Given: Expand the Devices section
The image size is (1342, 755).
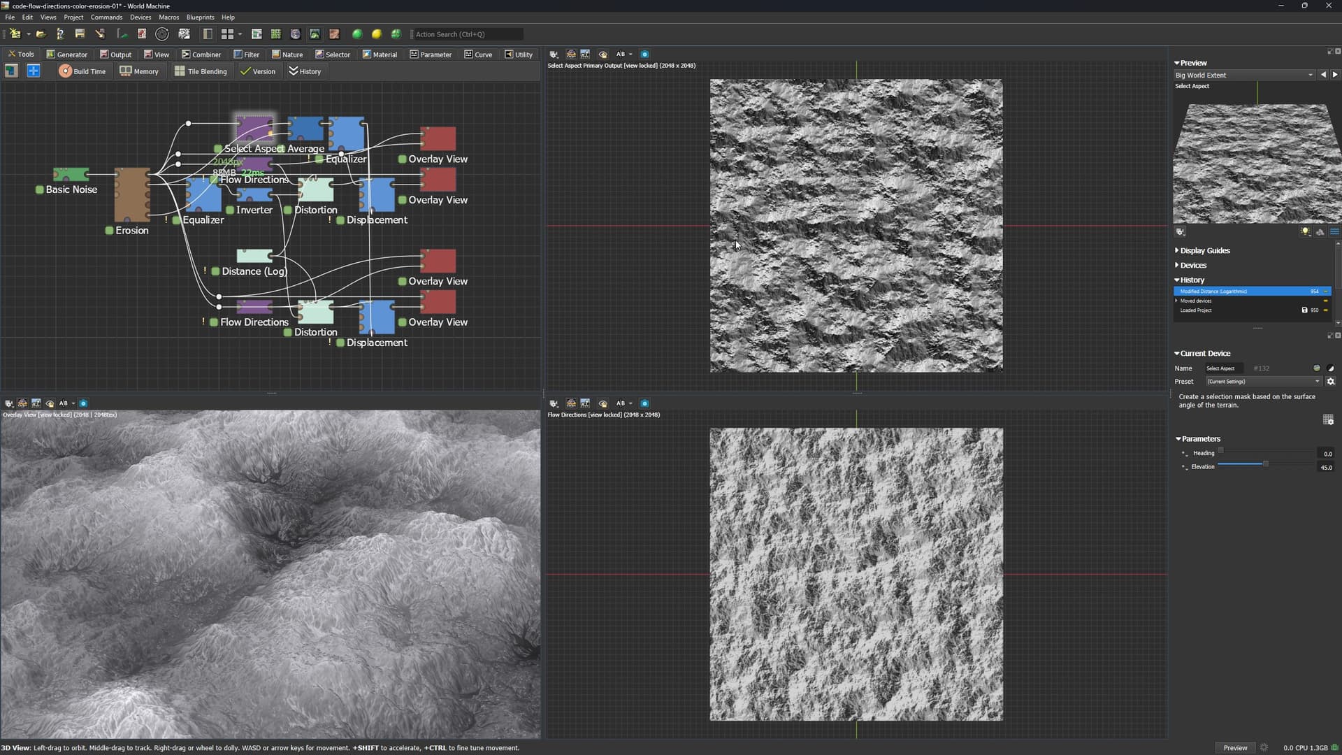Looking at the screenshot, I should (1192, 265).
